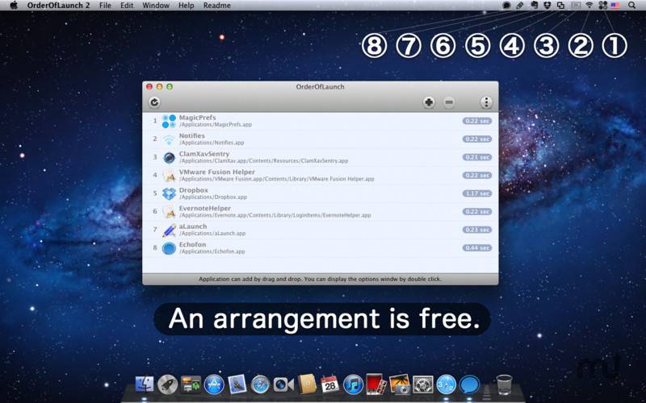Select the MagicPrefs app icon in row 1

point(169,121)
